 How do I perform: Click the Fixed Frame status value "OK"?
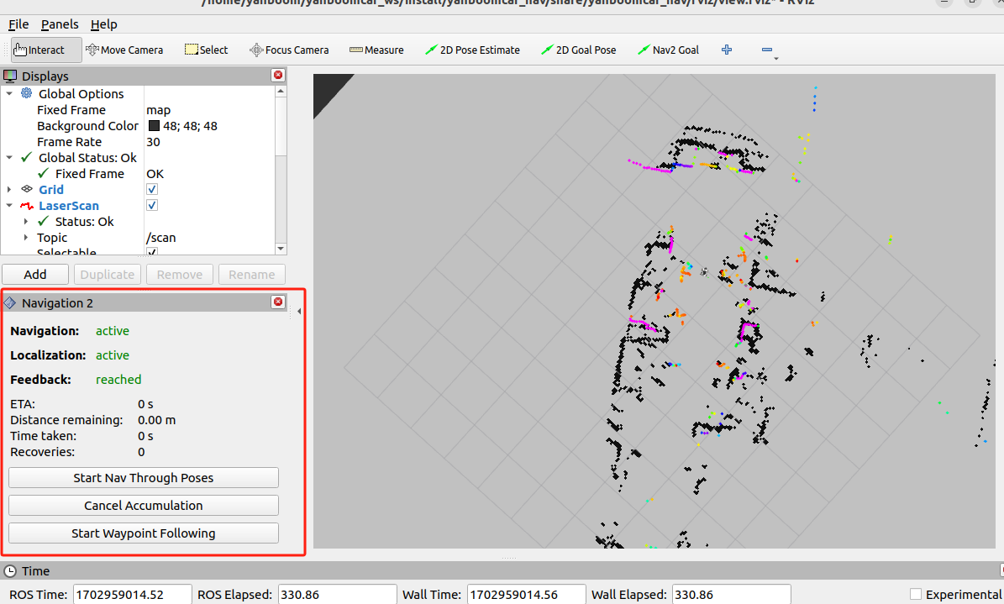155,174
